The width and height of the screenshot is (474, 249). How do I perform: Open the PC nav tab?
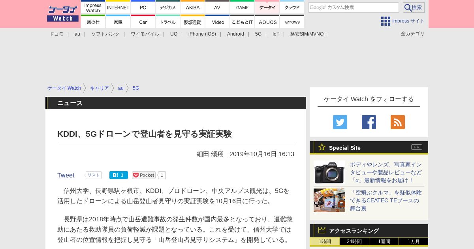143,7
